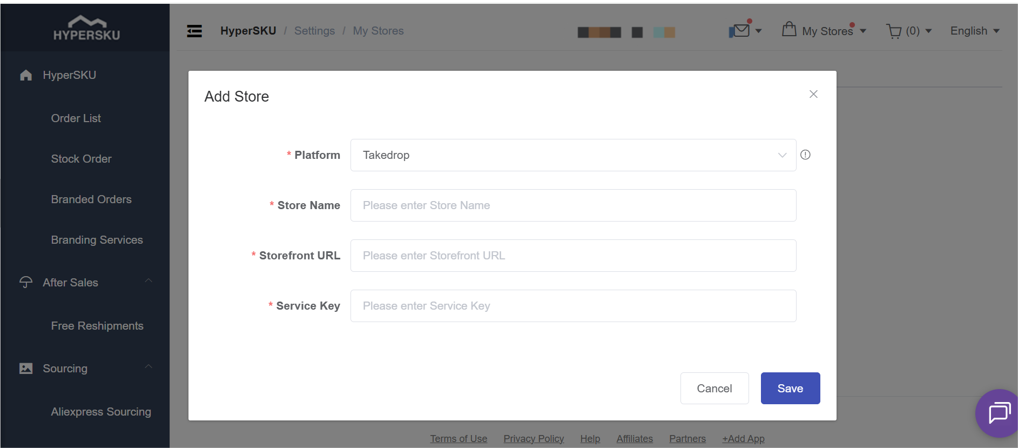
Task: Open the mail notifications icon
Action: [740, 31]
